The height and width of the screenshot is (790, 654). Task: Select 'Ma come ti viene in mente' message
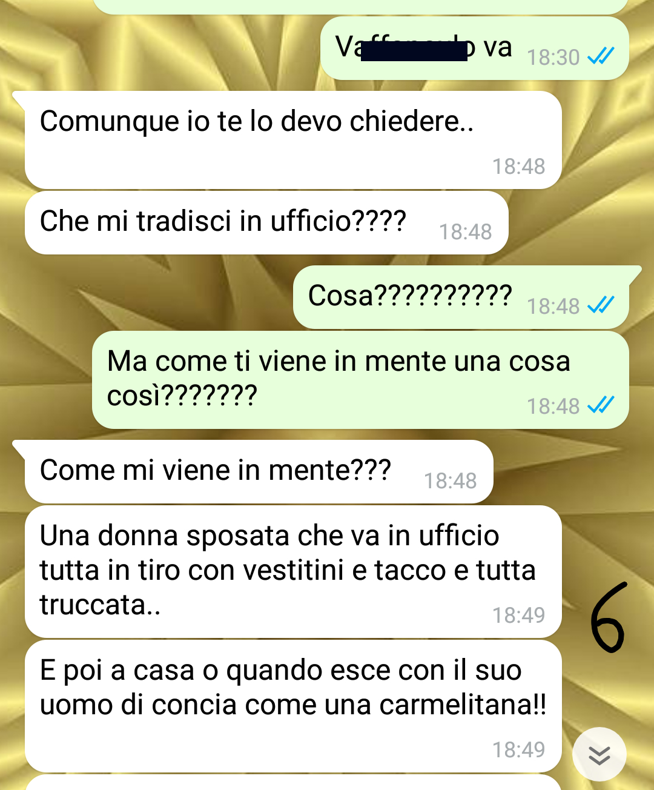click(x=360, y=380)
